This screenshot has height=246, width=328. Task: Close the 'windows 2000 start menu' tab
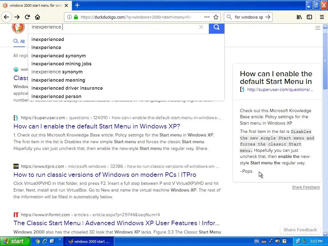pyautogui.click(x=66, y=5)
